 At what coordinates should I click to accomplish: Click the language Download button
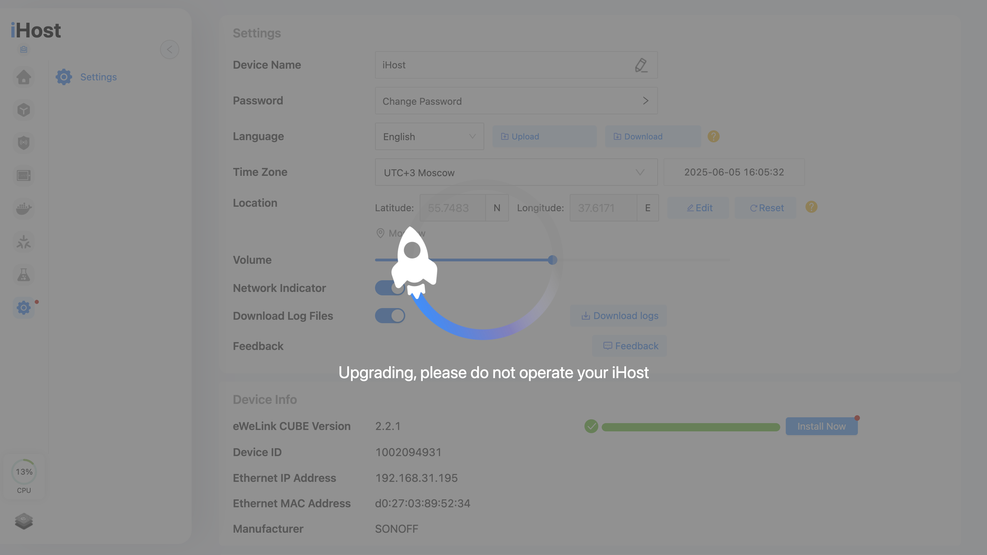pos(653,136)
